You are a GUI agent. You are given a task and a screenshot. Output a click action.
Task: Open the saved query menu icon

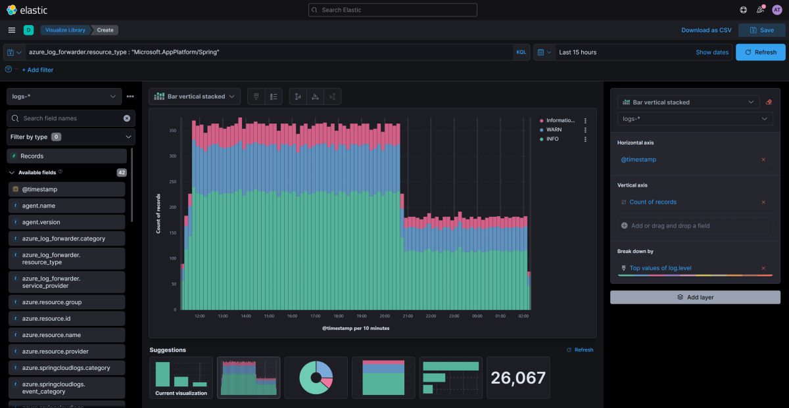(14, 53)
